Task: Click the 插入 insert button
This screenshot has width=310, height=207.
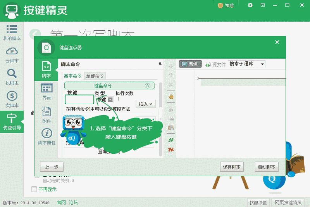Action: click(146, 104)
